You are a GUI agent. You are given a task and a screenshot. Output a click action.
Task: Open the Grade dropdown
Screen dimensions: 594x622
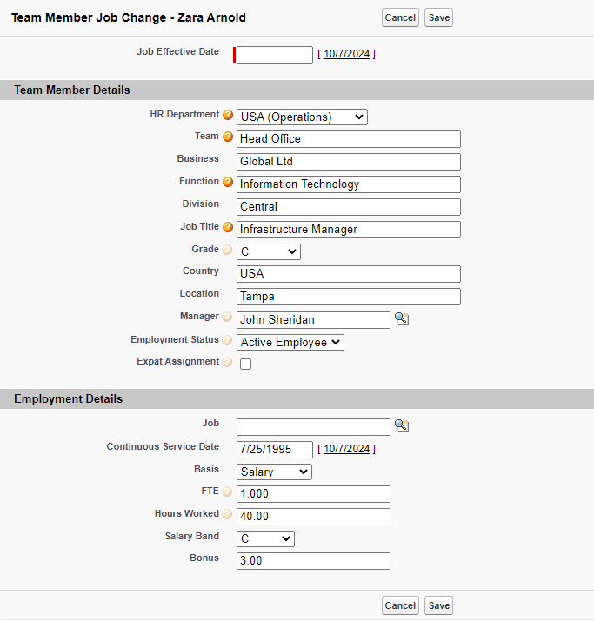[x=268, y=251]
